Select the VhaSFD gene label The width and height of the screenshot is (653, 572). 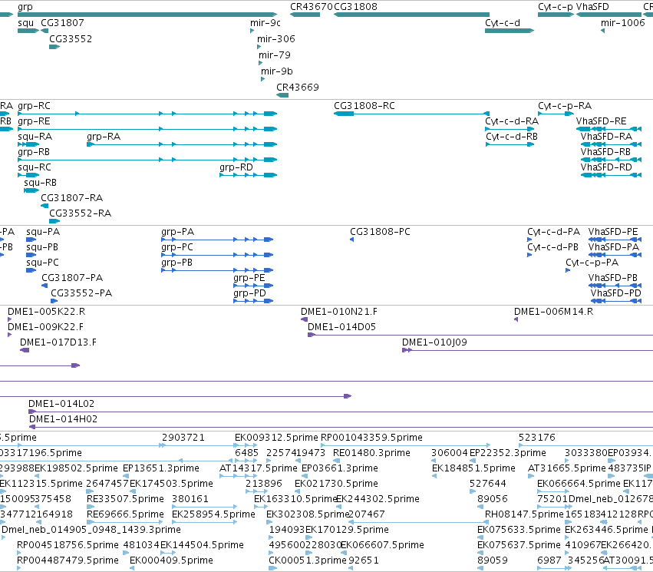(x=592, y=7)
